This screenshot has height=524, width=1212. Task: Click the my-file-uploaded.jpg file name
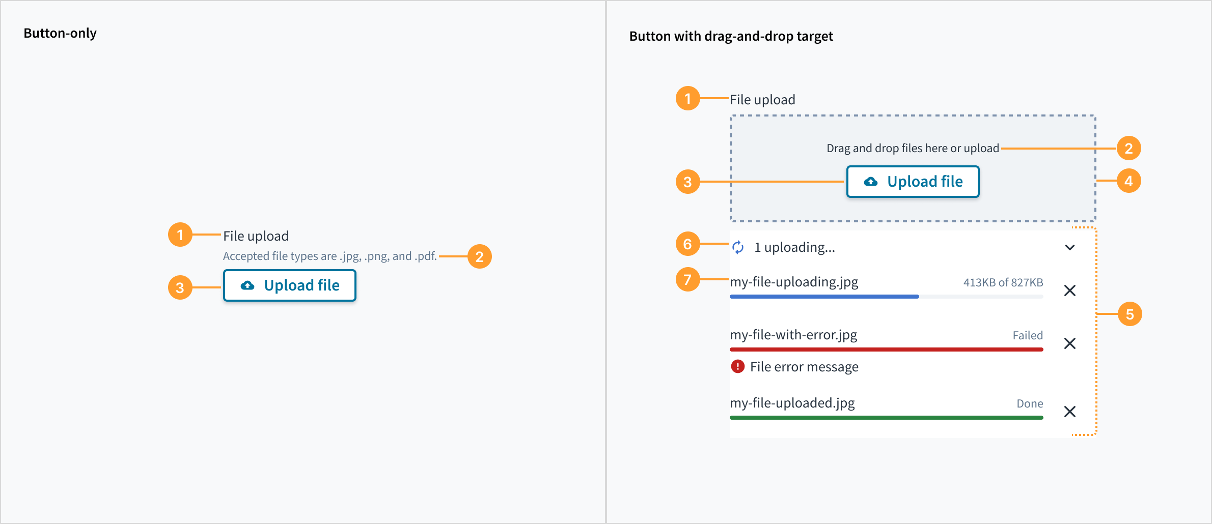tap(792, 403)
